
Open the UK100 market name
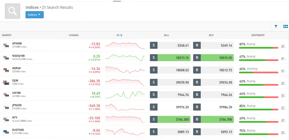[x=16, y=93]
